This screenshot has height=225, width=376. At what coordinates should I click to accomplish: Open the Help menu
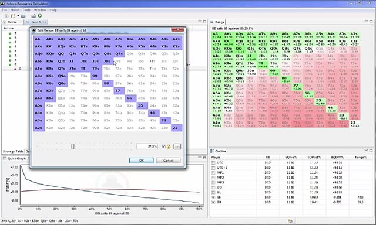pos(53,10)
